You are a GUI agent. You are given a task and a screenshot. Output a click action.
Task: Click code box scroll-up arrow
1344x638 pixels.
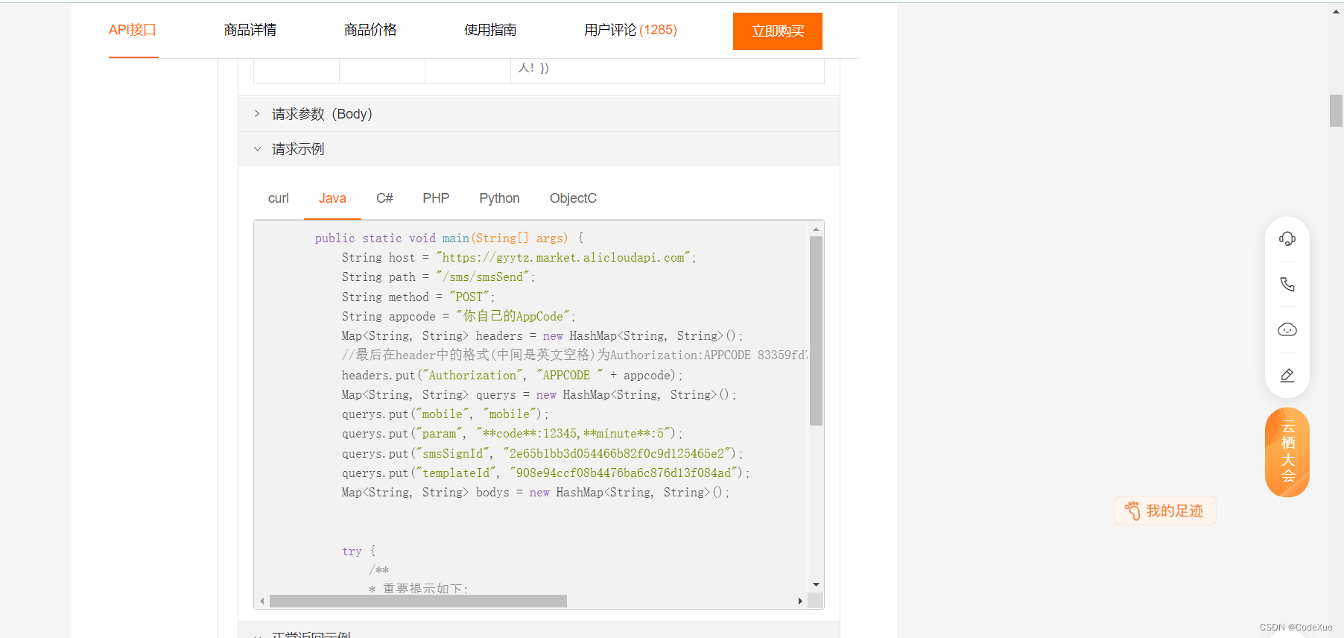(816, 229)
